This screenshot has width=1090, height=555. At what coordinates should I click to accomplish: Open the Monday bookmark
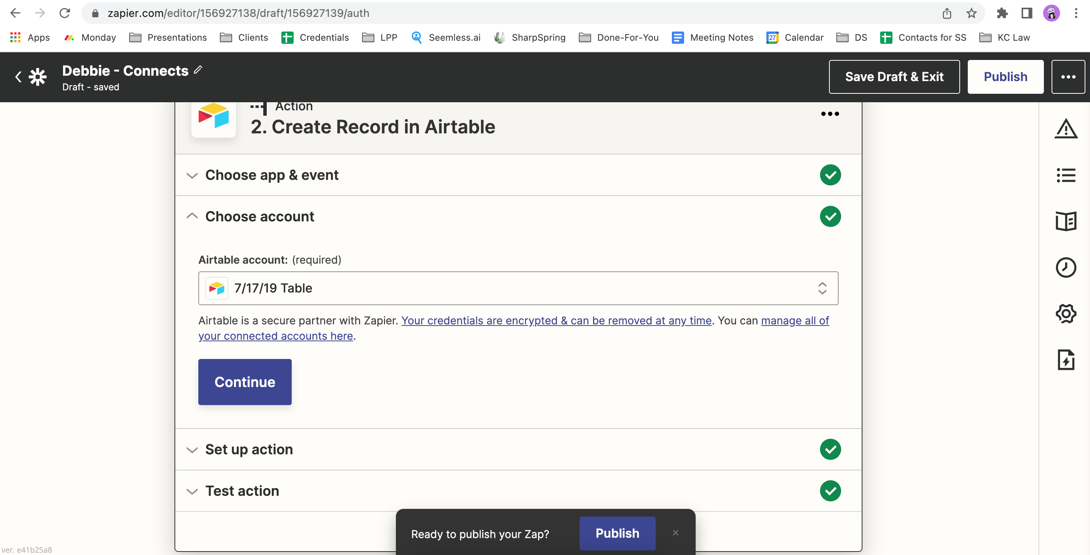pos(90,38)
